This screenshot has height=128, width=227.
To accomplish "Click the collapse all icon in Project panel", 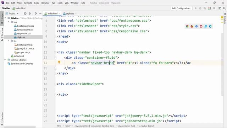I will pos(30,14).
